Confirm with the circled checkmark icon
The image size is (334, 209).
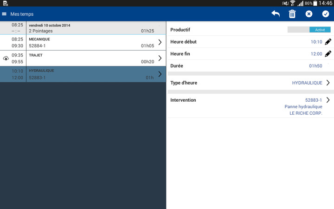[x=326, y=14]
